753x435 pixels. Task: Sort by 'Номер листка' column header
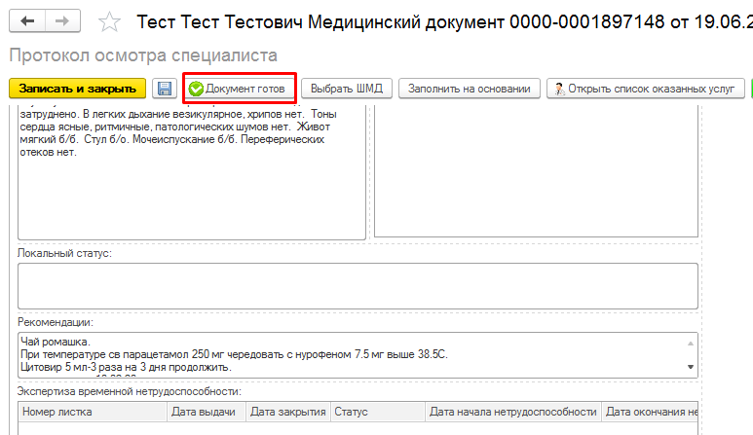click(x=91, y=412)
